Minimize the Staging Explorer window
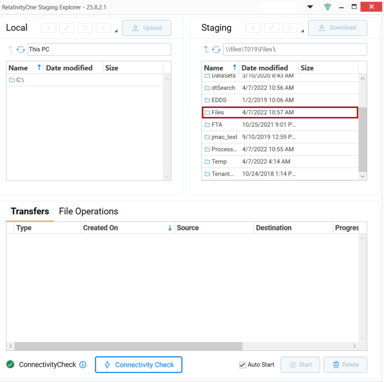Image resolution: width=384 pixels, height=382 pixels. (341, 7)
